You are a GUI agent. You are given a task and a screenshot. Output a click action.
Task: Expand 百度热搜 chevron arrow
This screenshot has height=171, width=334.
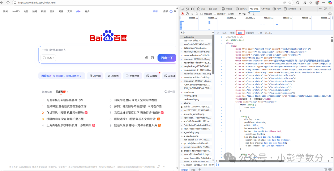coord(67,92)
